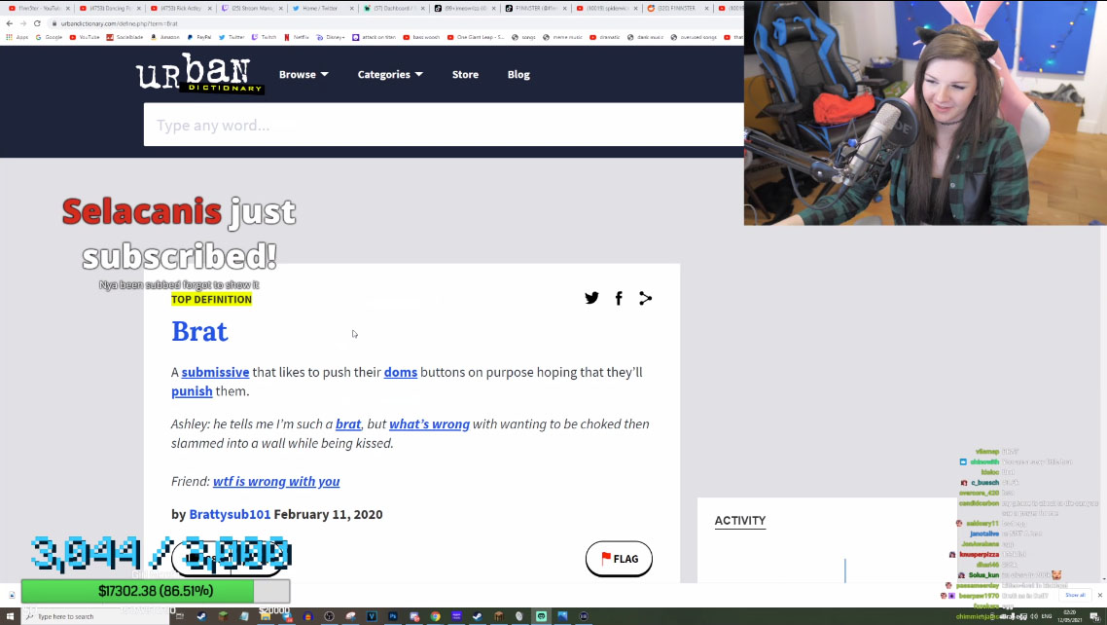Viewport: 1107px width, 625px height.
Task: Open the ACTIVITY section heading
Action: [740, 521]
